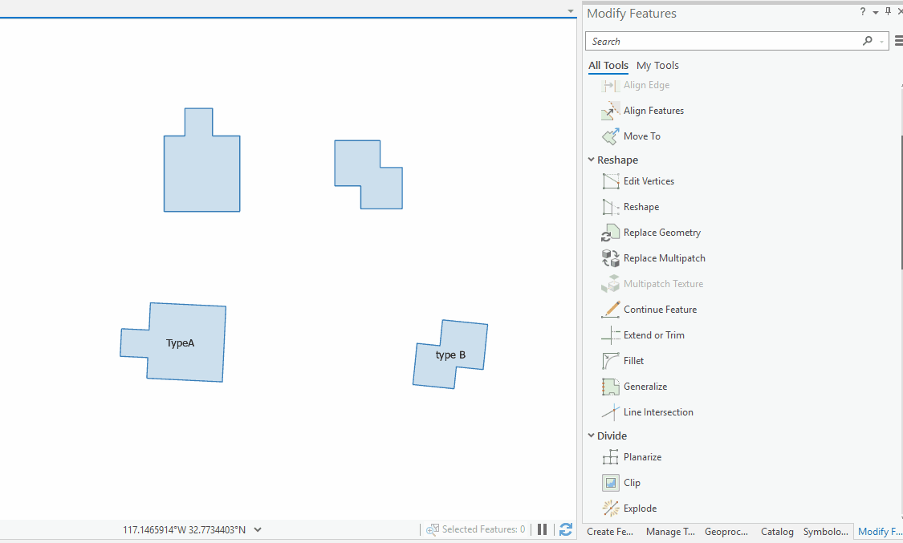Pause map drawing in the status bar
903x543 pixels.
(542, 529)
